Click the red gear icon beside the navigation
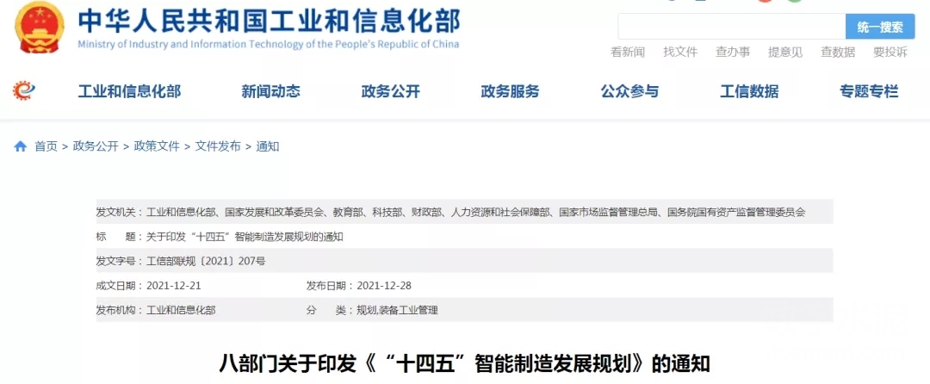The height and width of the screenshot is (384, 930). click(x=24, y=90)
